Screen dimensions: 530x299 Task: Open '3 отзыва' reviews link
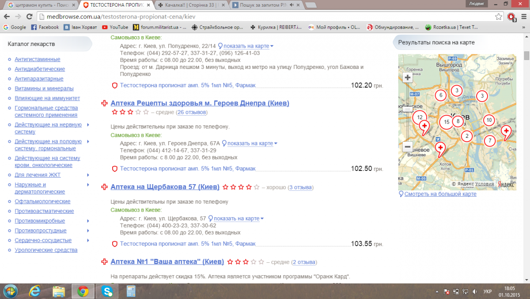(x=301, y=187)
